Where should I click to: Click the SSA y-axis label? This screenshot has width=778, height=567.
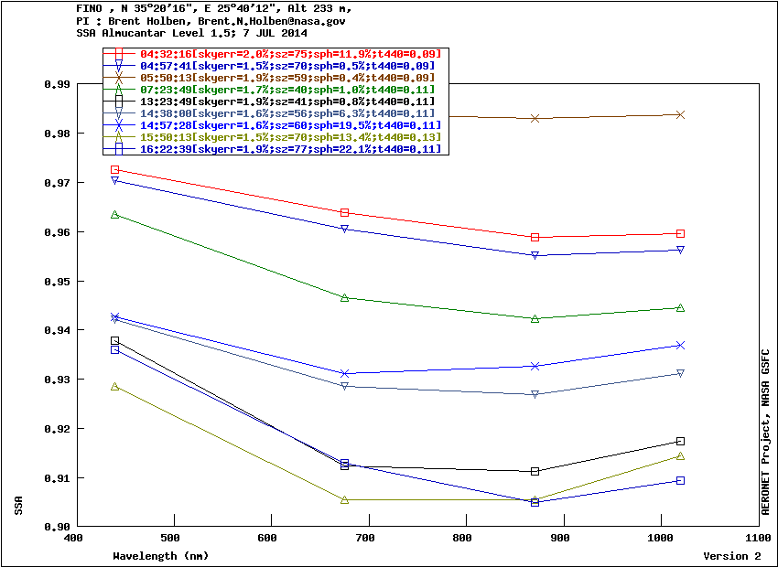pyautogui.click(x=18, y=506)
